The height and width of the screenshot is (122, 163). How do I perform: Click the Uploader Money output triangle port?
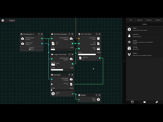point(73,94)
